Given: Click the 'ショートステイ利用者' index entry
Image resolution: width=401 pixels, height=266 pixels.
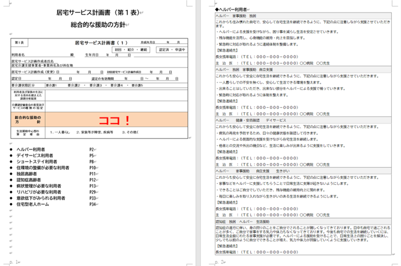Looking at the screenshot, I should [37, 162].
